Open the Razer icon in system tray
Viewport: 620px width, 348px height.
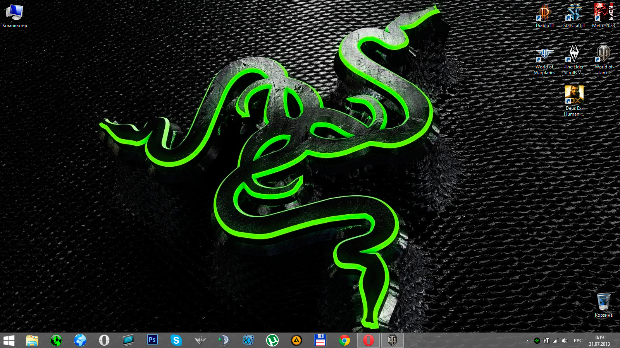click(x=537, y=341)
